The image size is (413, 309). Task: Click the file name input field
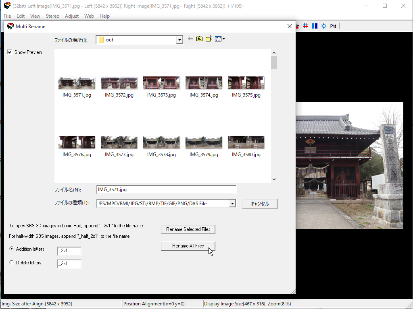166,190
